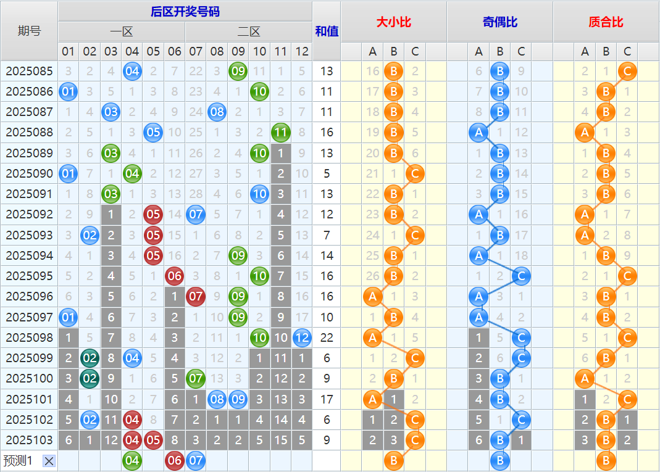Click the 预测1 row label

click(18, 461)
